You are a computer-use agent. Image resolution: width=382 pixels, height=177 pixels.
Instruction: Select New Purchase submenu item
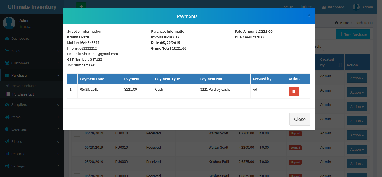(24, 86)
